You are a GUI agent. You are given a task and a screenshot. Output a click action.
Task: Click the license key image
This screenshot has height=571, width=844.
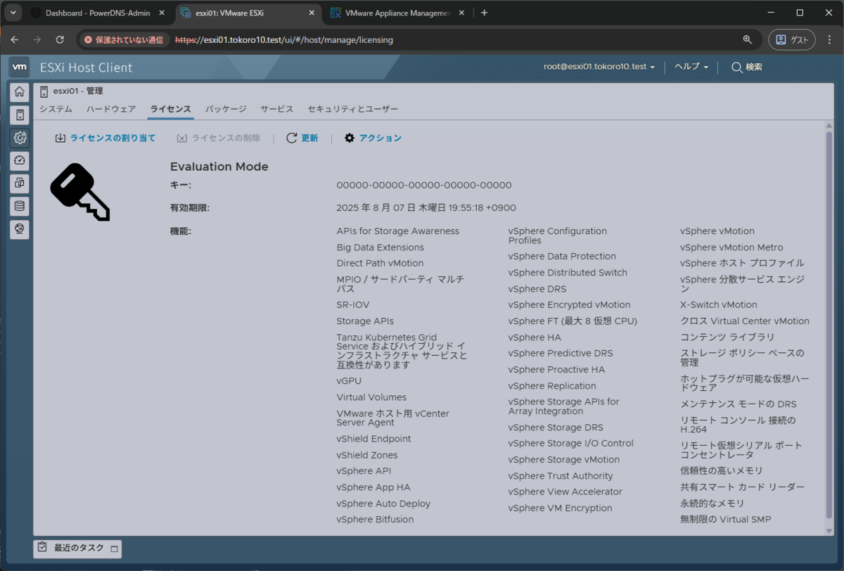pos(79,192)
